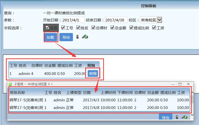Edit the 结束日期 field 2017/4/30
The height and width of the screenshot is (125, 199).
[x=116, y=20]
